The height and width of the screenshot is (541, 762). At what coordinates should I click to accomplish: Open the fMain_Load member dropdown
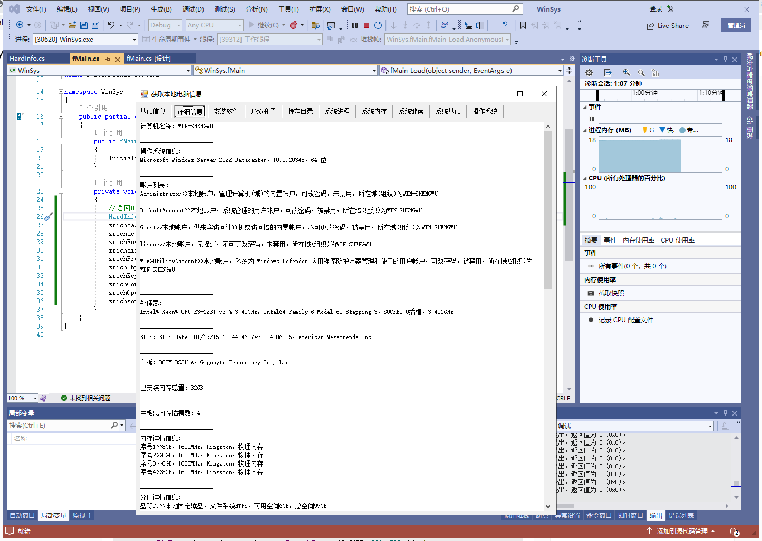click(471, 70)
